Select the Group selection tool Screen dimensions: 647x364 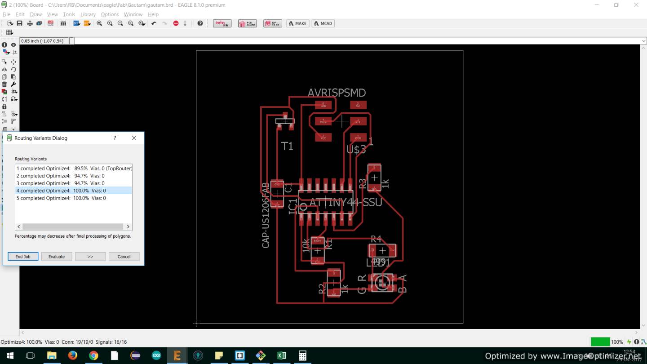4,62
